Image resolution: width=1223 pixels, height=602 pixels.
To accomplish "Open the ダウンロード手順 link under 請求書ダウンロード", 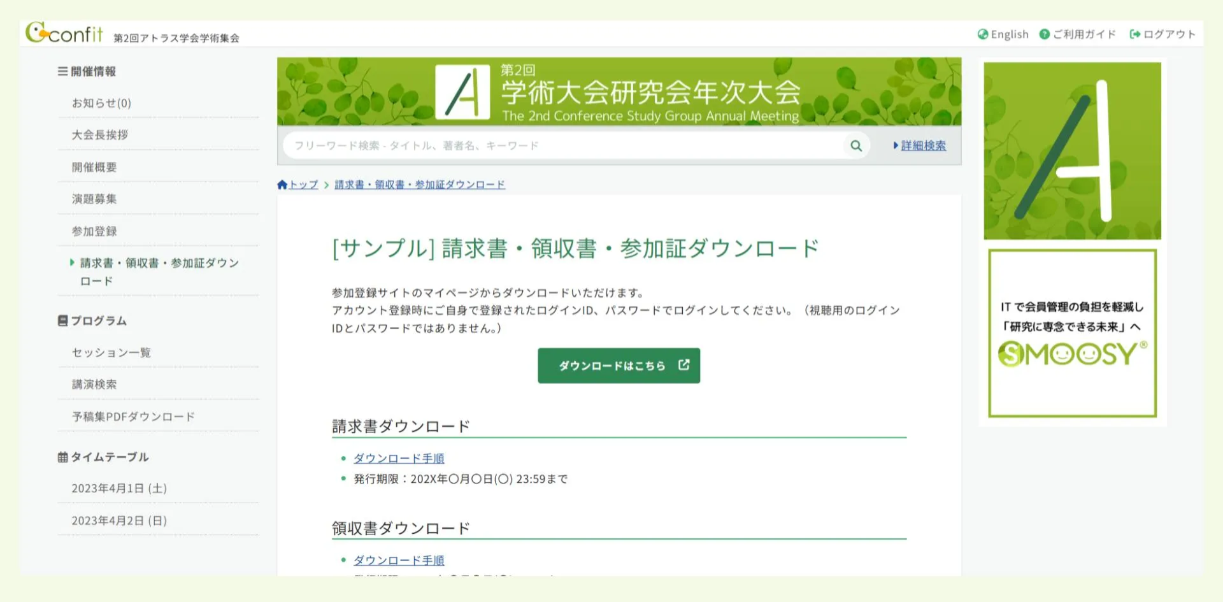I will pos(398,458).
